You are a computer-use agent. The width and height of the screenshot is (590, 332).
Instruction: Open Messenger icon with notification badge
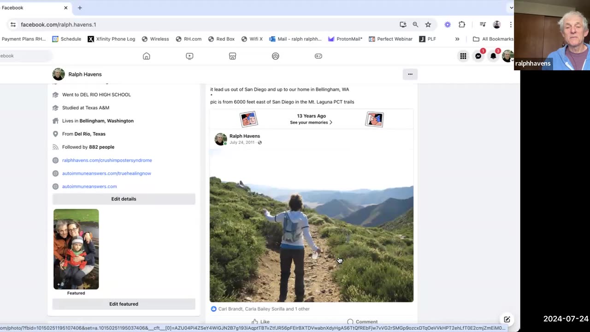(478, 56)
